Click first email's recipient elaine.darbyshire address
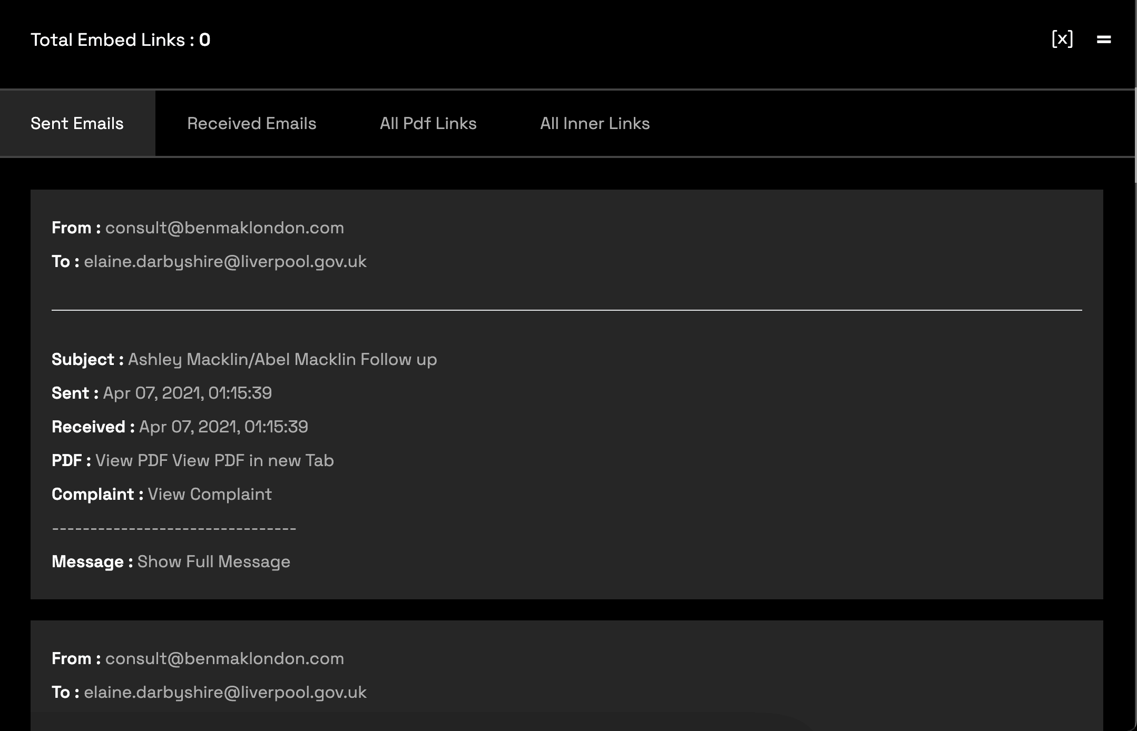Image resolution: width=1137 pixels, height=731 pixels. [x=225, y=261]
